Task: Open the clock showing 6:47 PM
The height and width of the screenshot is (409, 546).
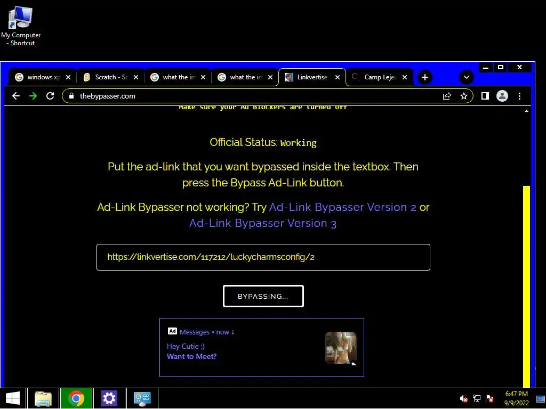Action: [x=516, y=398]
